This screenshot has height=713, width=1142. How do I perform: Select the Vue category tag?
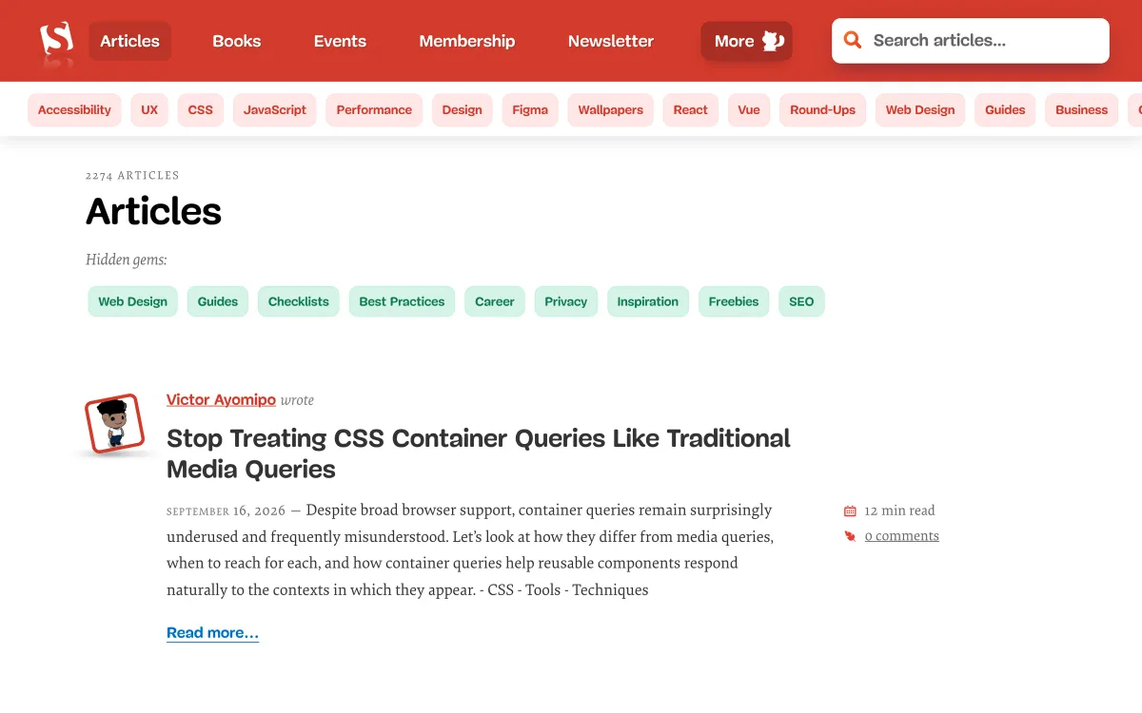coord(749,109)
